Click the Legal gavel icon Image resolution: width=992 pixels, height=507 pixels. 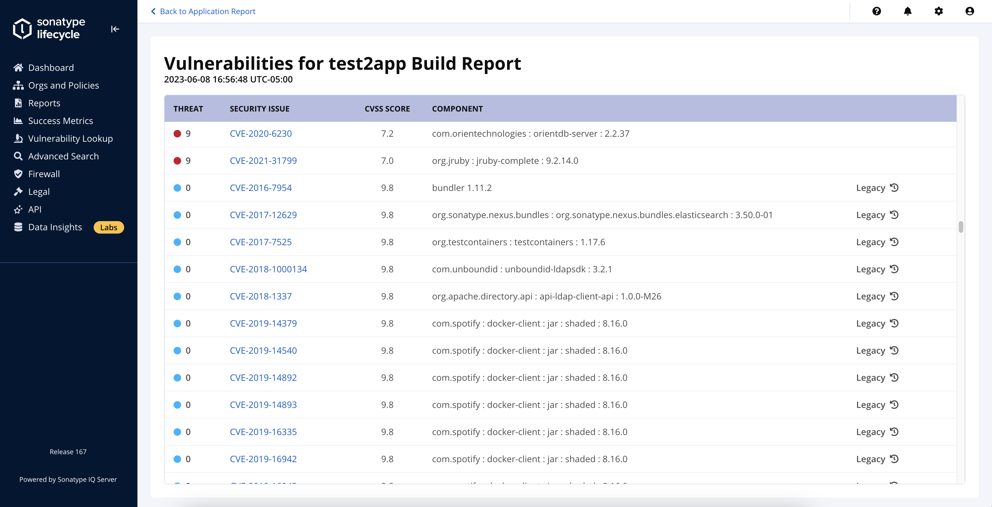pyautogui.click(x=18, y=192)
